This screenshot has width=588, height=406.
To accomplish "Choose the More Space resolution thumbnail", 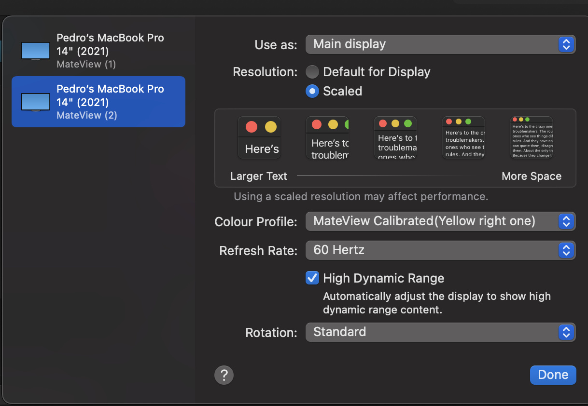I will [532, 138].
